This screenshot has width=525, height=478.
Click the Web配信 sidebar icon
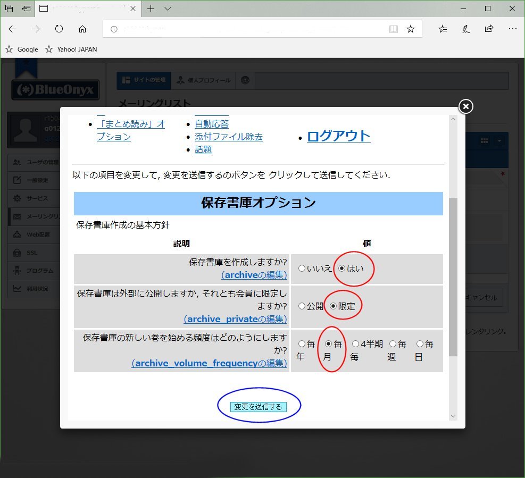coord(16,234)
